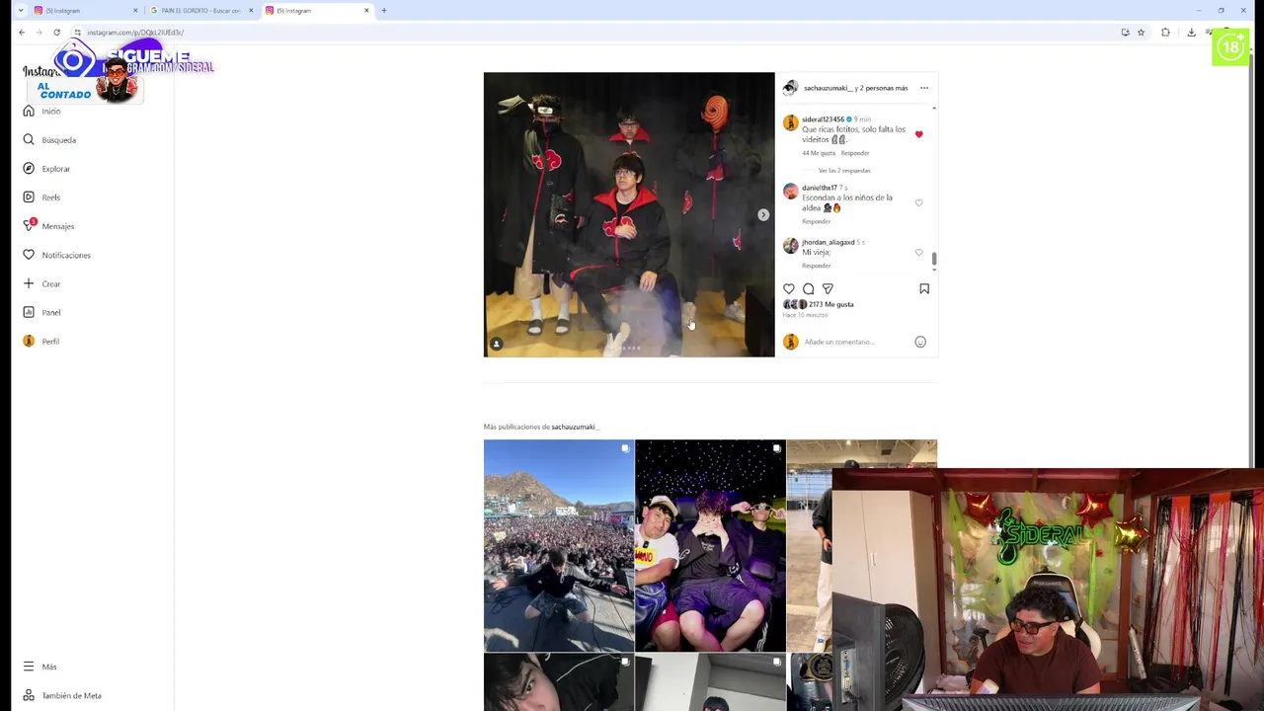Image resolution: width=1264 pixels, height=711 pixels.
Task: Save post with bookmark icon
Action: coord(924,288)
